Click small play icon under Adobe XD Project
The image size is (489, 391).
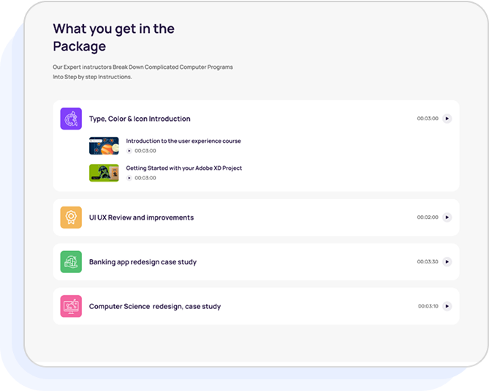tap(129, 178)
